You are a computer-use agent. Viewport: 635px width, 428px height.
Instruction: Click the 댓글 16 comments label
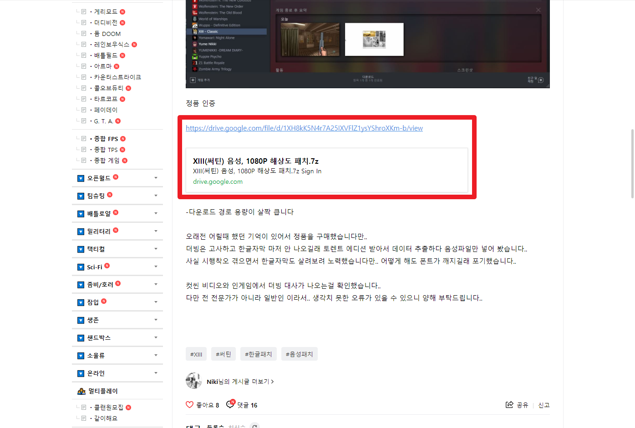pos(247,405)
